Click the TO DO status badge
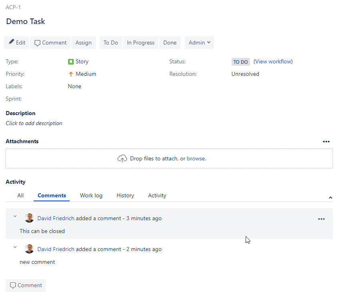The width and height of the screenshot is (337, 304). [240, 62]
